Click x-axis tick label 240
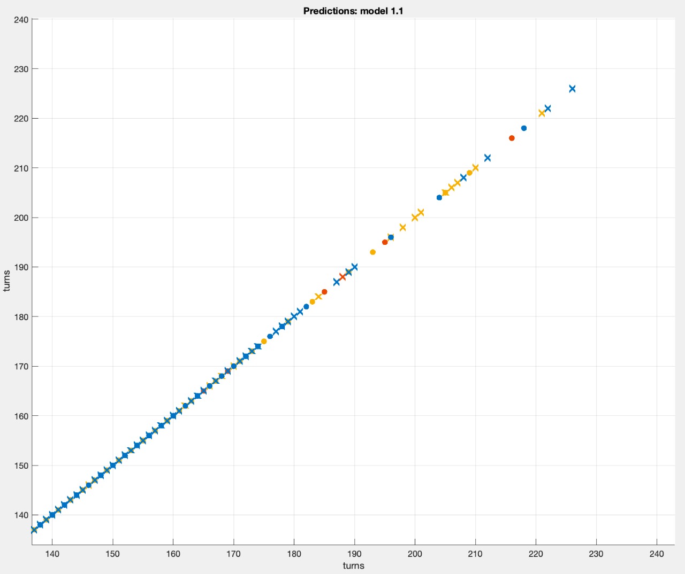The height and width of the screenshot is (574, 685). click(657, 554)
